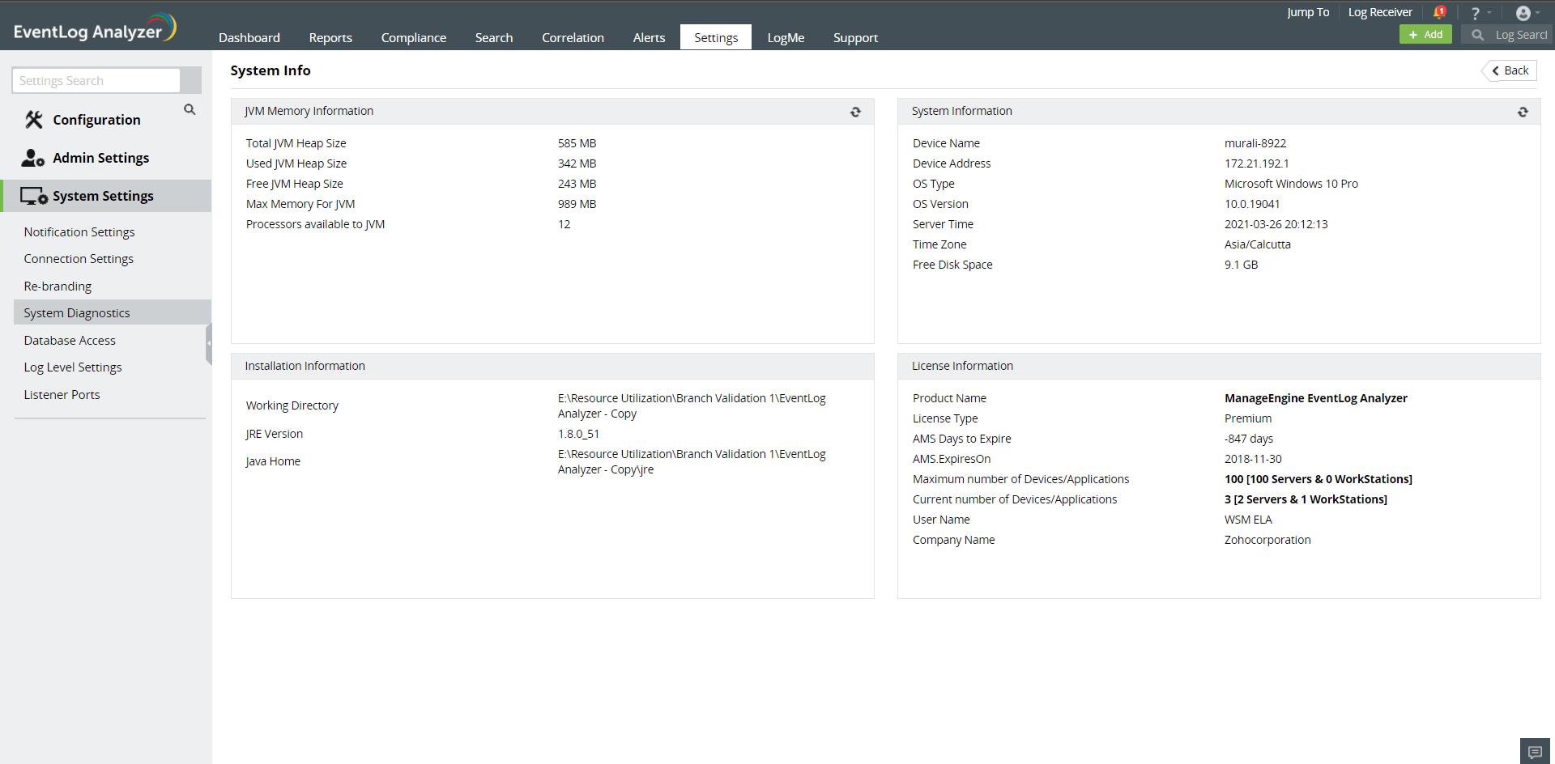Click the System Info page heading

(271, 70)
